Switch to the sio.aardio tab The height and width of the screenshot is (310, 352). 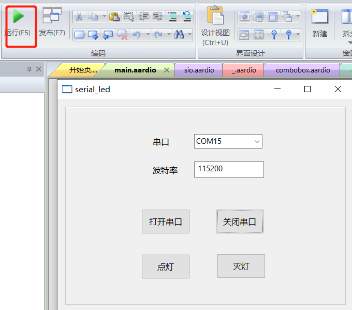tap(199, 70)
